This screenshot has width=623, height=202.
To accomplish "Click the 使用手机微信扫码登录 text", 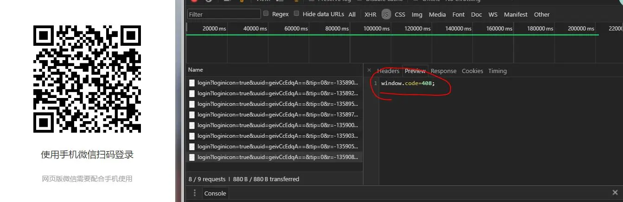I will tap(87, 155).
